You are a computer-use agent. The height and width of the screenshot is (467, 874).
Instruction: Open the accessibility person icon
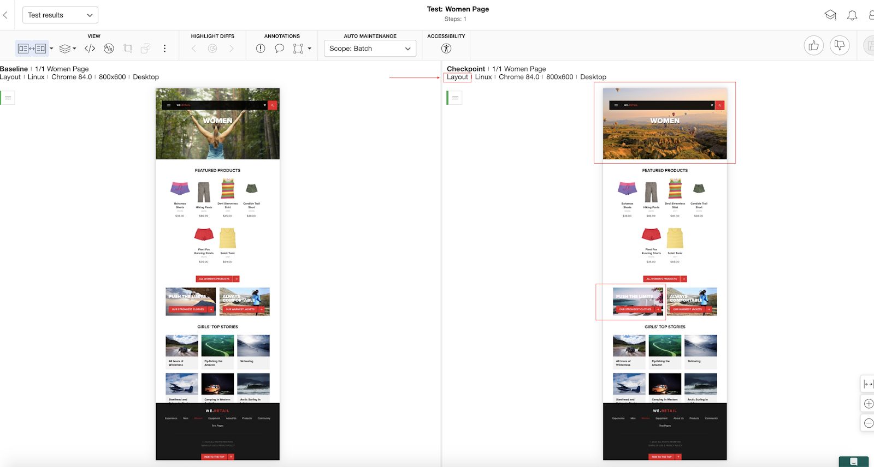pyautogui.click(x=446, y=49)
